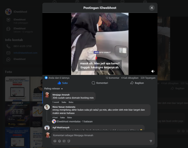Switch commenting profile via avatar beside input

click(48, 135)
